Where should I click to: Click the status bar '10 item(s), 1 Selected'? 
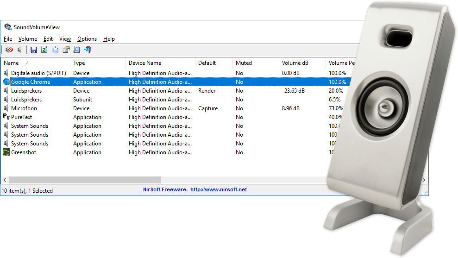[x=27, y=191]
